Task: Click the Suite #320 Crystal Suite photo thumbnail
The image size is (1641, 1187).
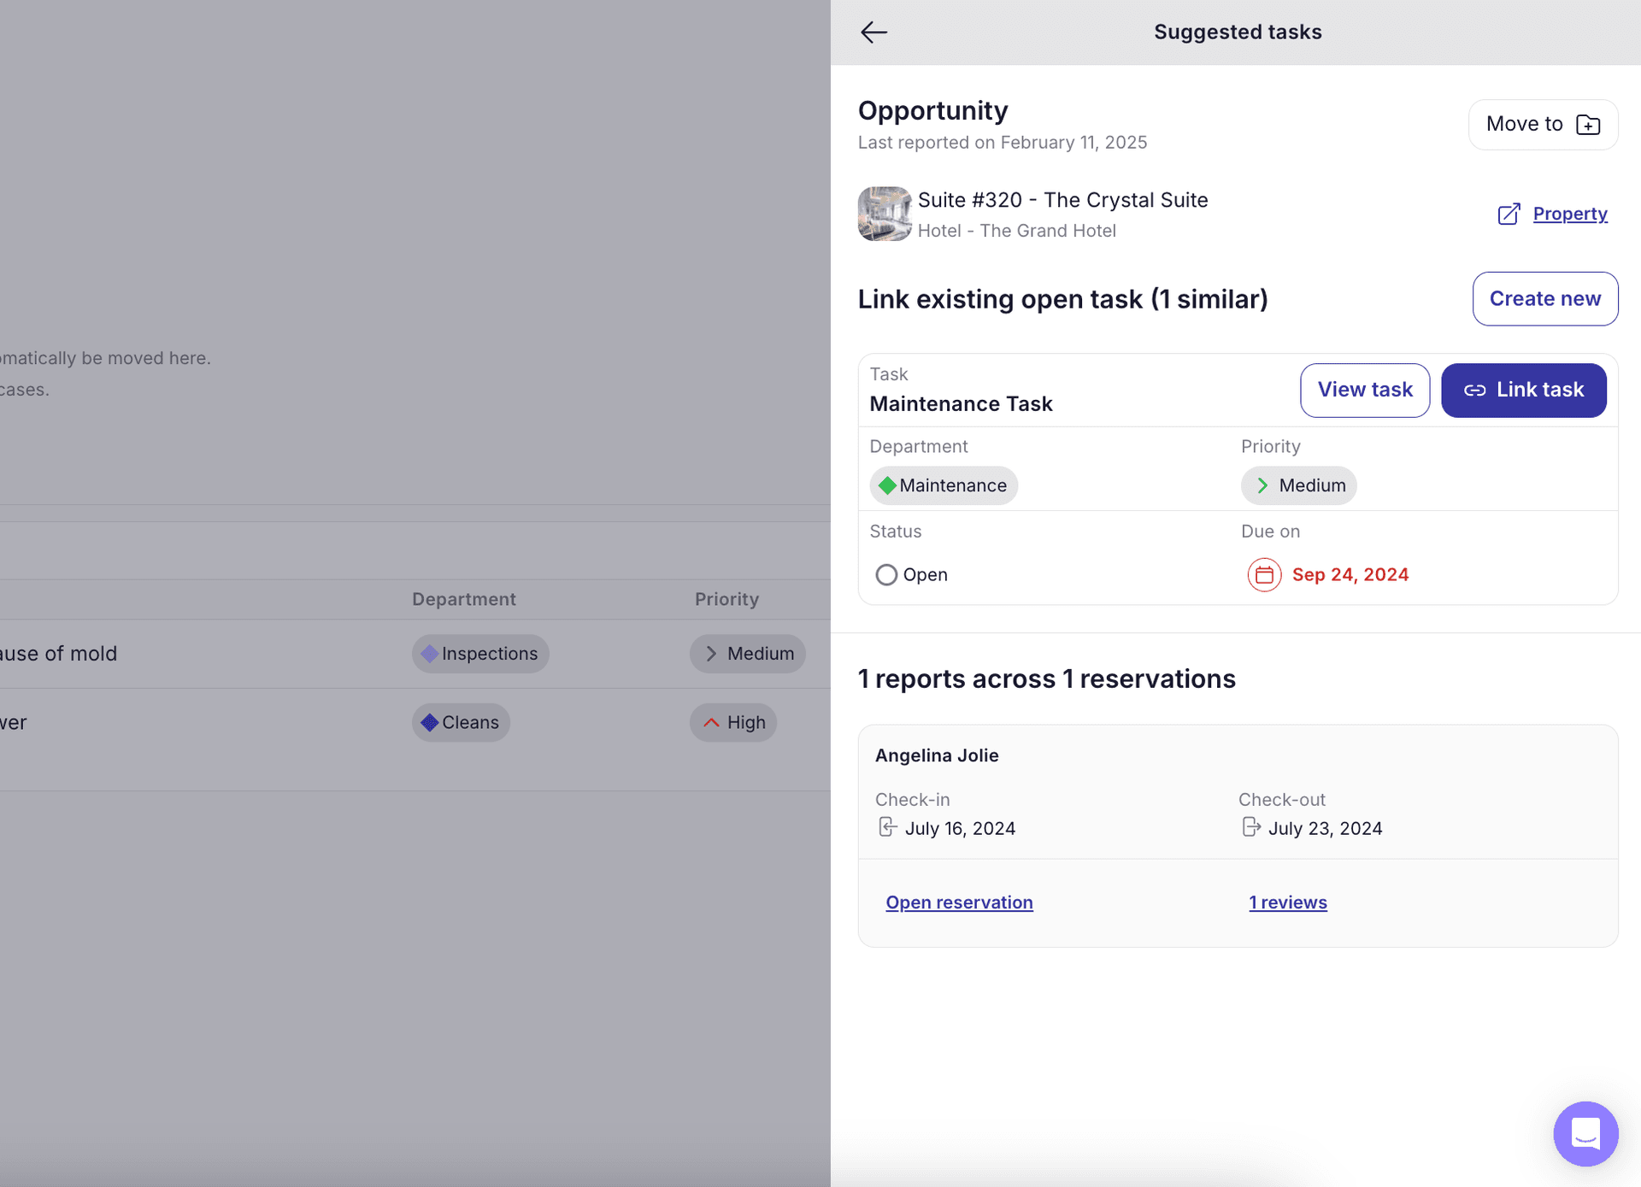Action: (884, 214)
